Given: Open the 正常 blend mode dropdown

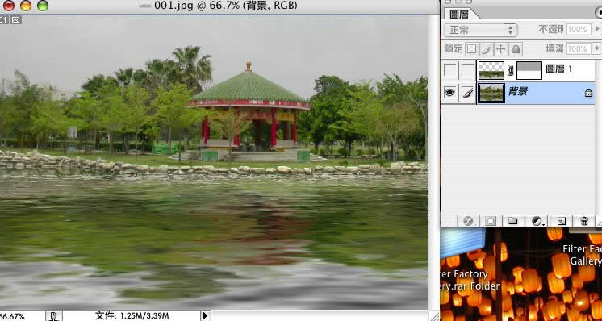Looking at the screenshot, I should (x=481, y=30).
